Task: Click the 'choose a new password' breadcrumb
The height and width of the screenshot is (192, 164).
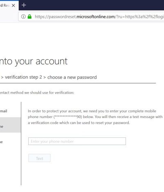Action: [x=72, y=78]
